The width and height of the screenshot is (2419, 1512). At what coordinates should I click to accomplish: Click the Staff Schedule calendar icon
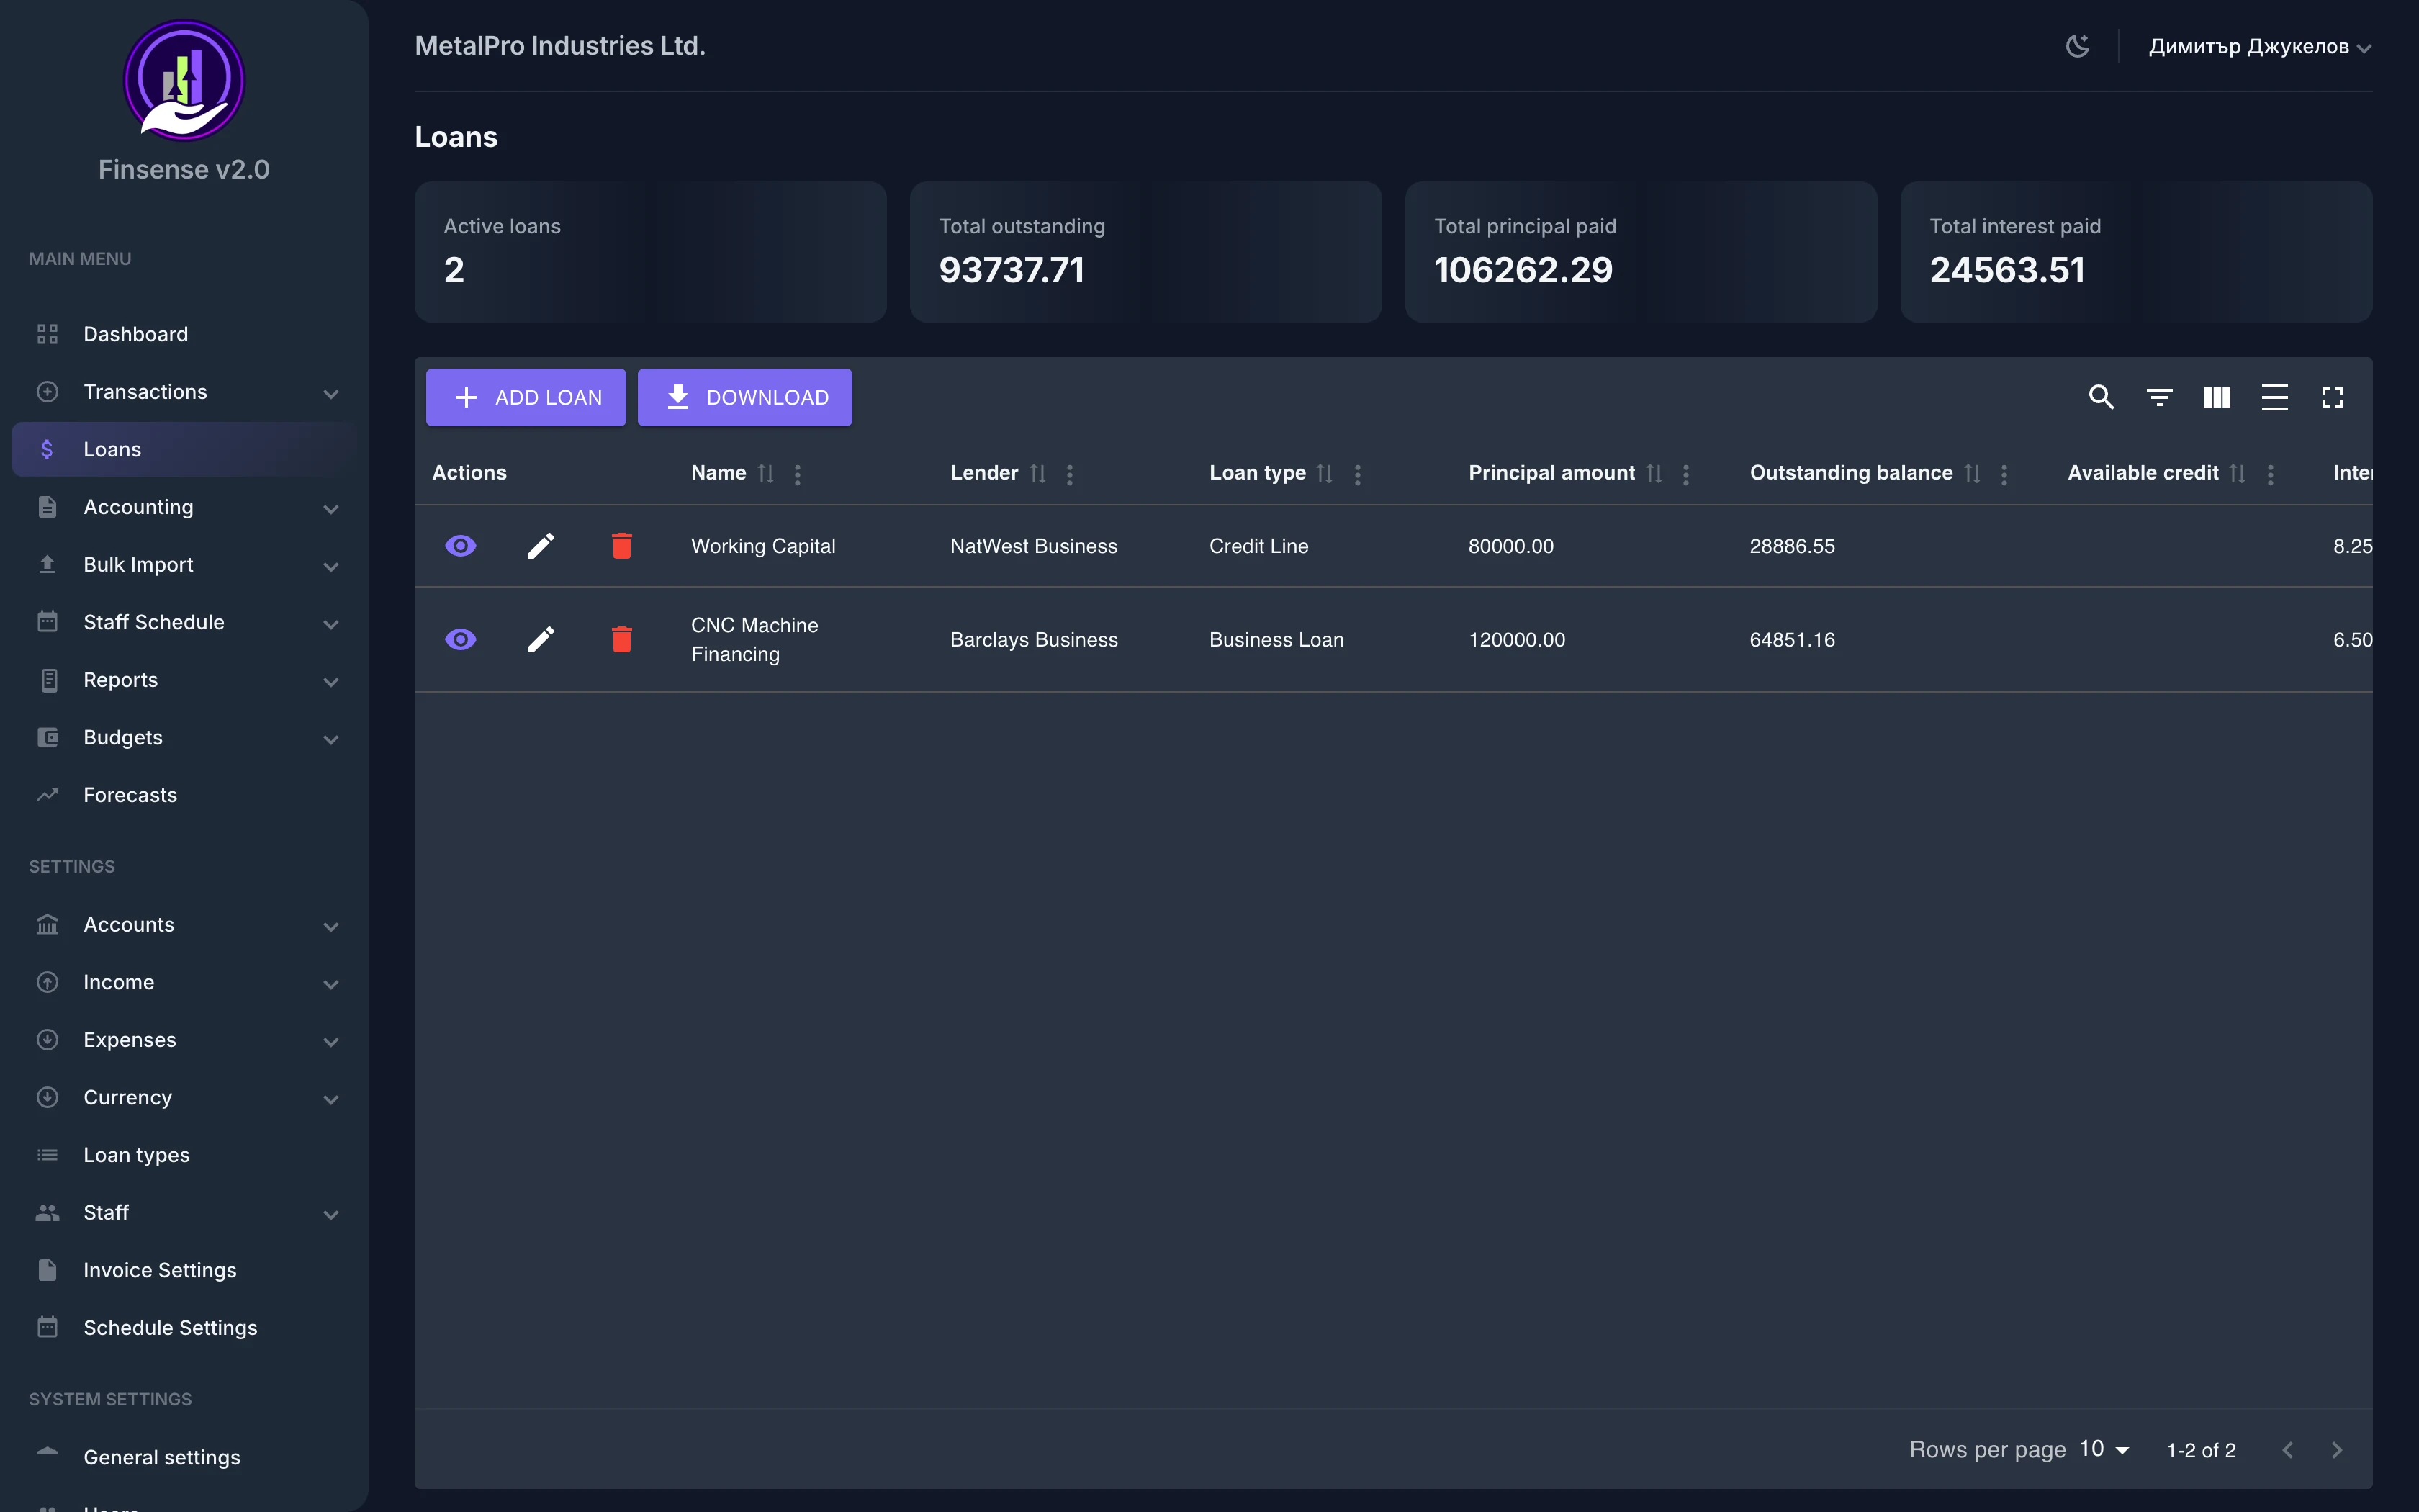click(47, 622)
